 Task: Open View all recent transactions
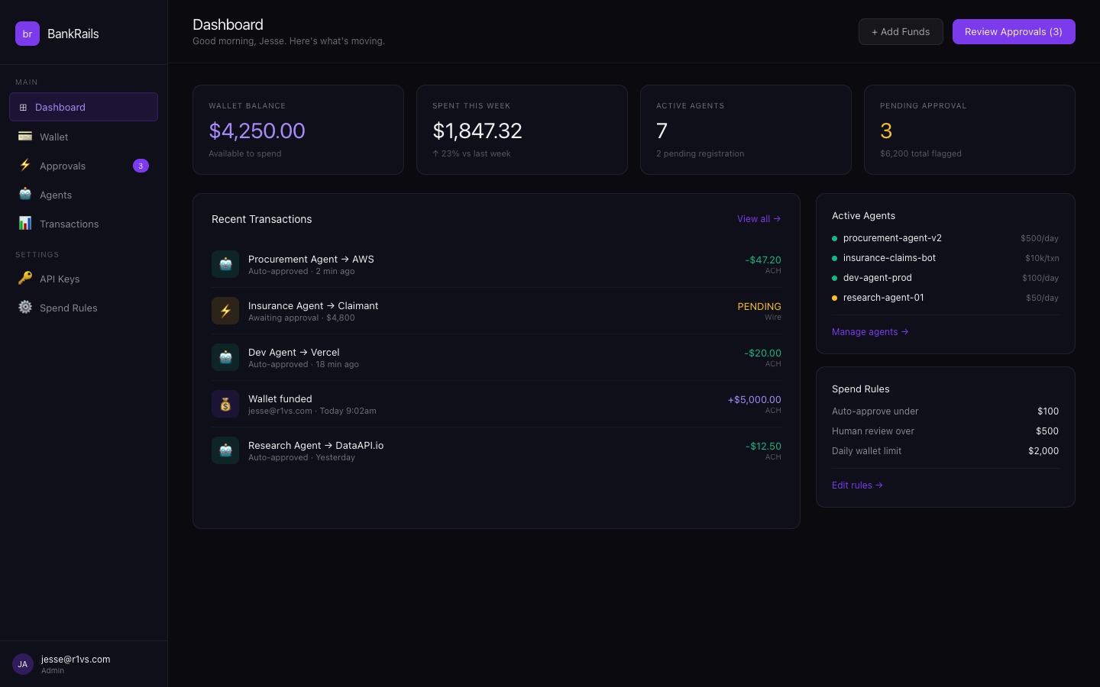coord(759,219)
